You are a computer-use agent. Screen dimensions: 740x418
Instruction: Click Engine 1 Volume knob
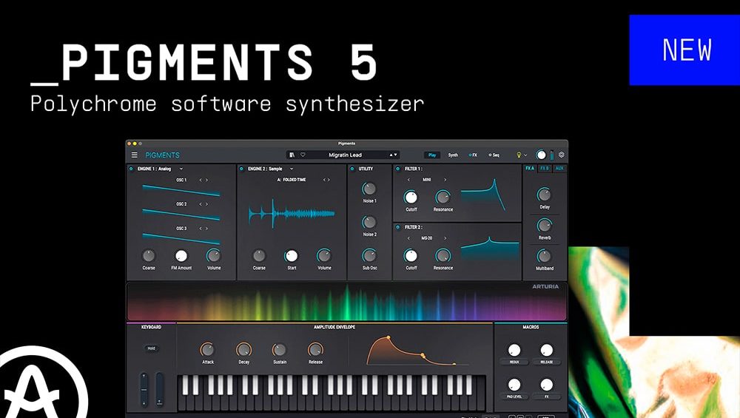(214, 256)
